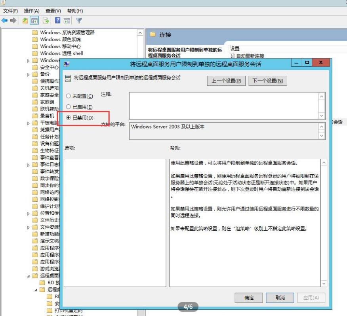
Task: Collapse the 远程桌面 tree node arrow
Action: (29, 276)
